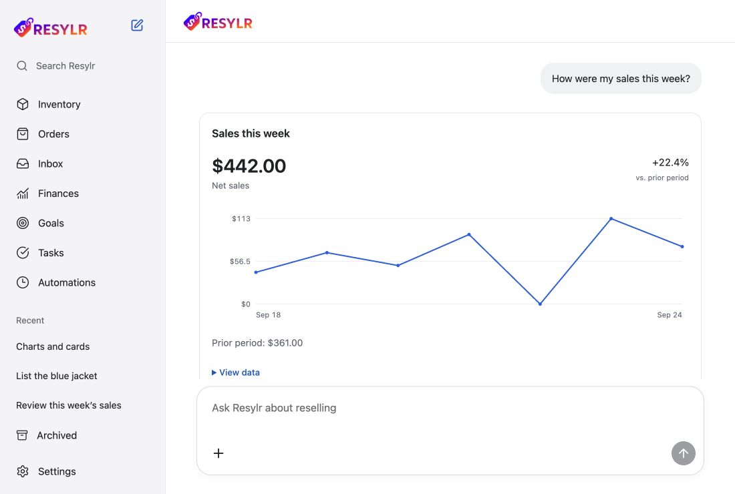735x494 pixels.
Task: Click the Finances chart icon
Action: 23,194
